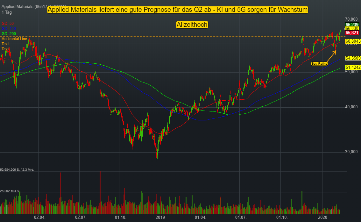Click the "2019" date axis label
The height and width of the screenshot is (222, 361).
tap(160, 218)
